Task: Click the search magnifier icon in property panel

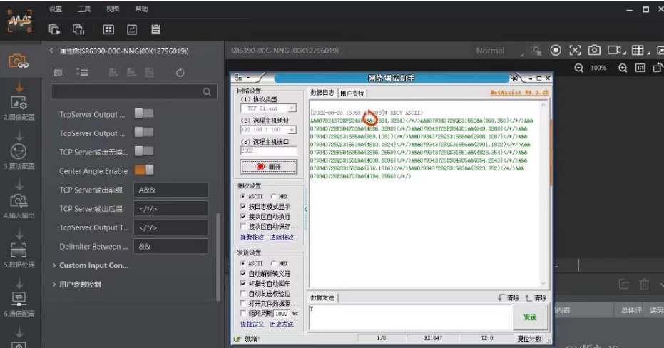Action: pyautogui.click(x=207, y=92)
